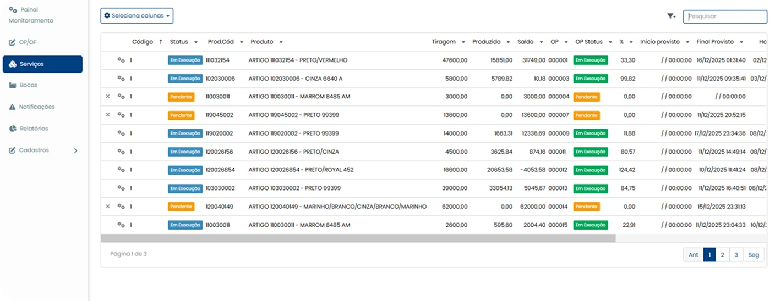The height and width of the screenshot is (301, 775).
Task: Click the gears icon on the 103030002 row
Action: coord(121,188)
